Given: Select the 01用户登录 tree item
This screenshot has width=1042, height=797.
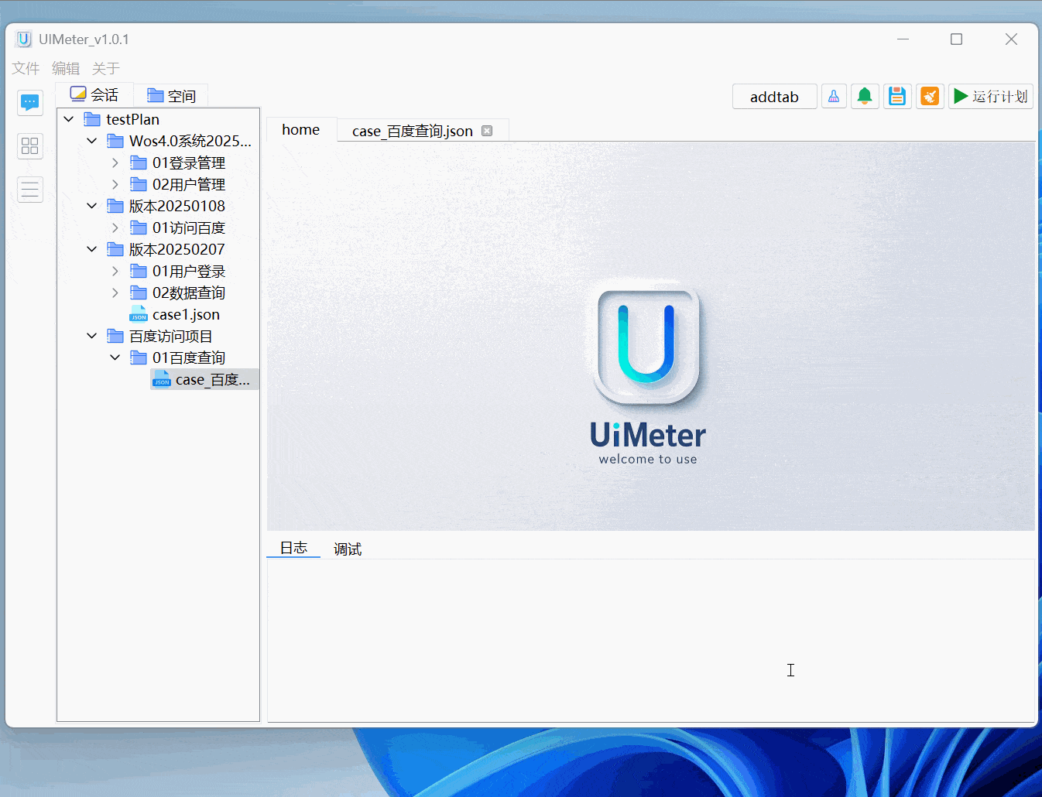Looking at the screenshot, I should tap(189, 271).
